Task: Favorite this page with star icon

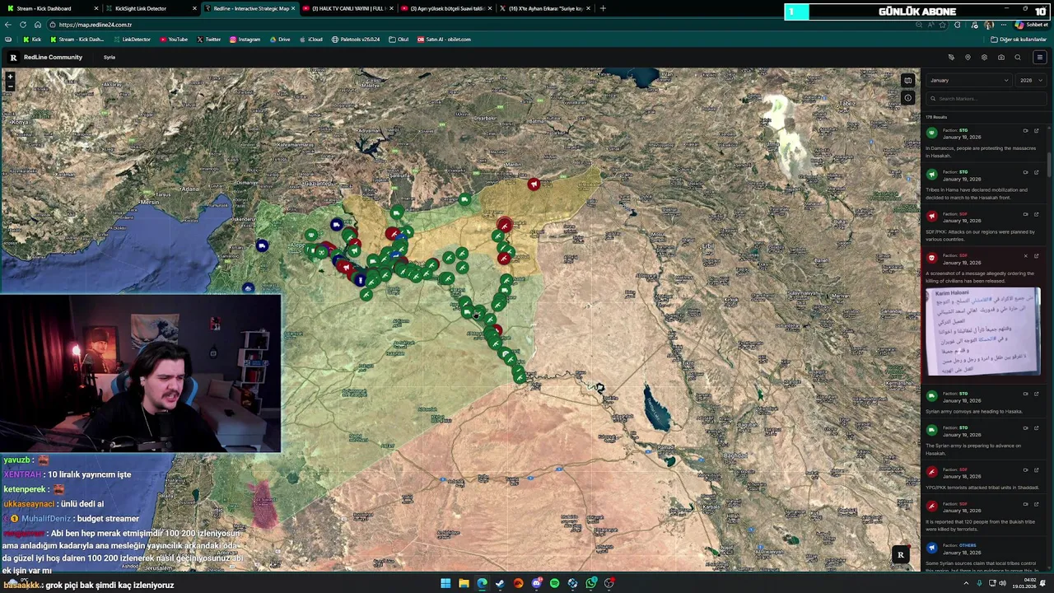Action: pos(944,25)
